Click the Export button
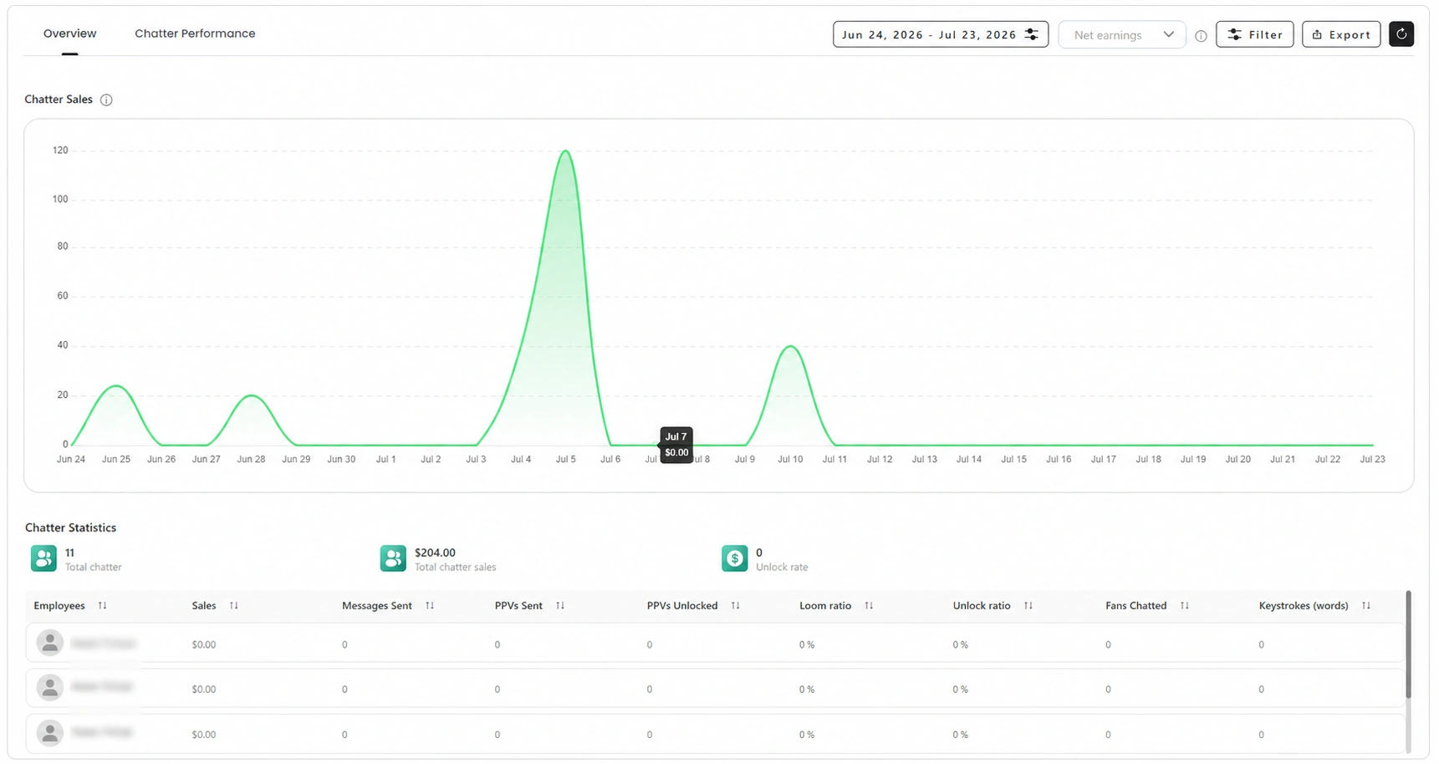This screenshot has width=1439, height=764. click(x=1341, y=34)
